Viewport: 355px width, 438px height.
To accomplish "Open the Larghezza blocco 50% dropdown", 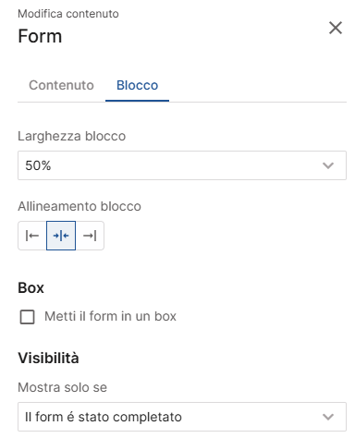I will [182, 165].
